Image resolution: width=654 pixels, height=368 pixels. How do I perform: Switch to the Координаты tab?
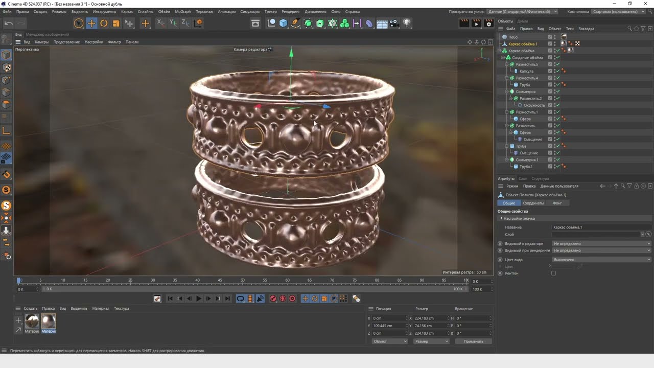pyautogui.click(x=533, y=203)
